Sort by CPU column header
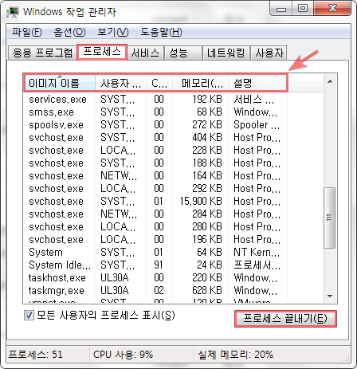Screen dimensions: 357x369 [x=159, y=84]
